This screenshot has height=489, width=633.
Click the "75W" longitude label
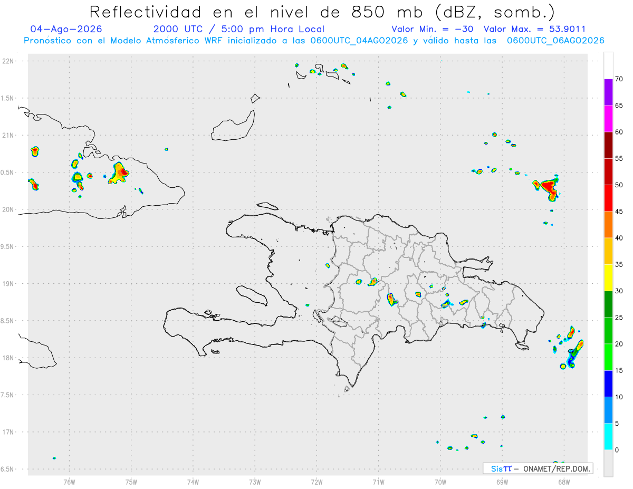coord(131,482)
